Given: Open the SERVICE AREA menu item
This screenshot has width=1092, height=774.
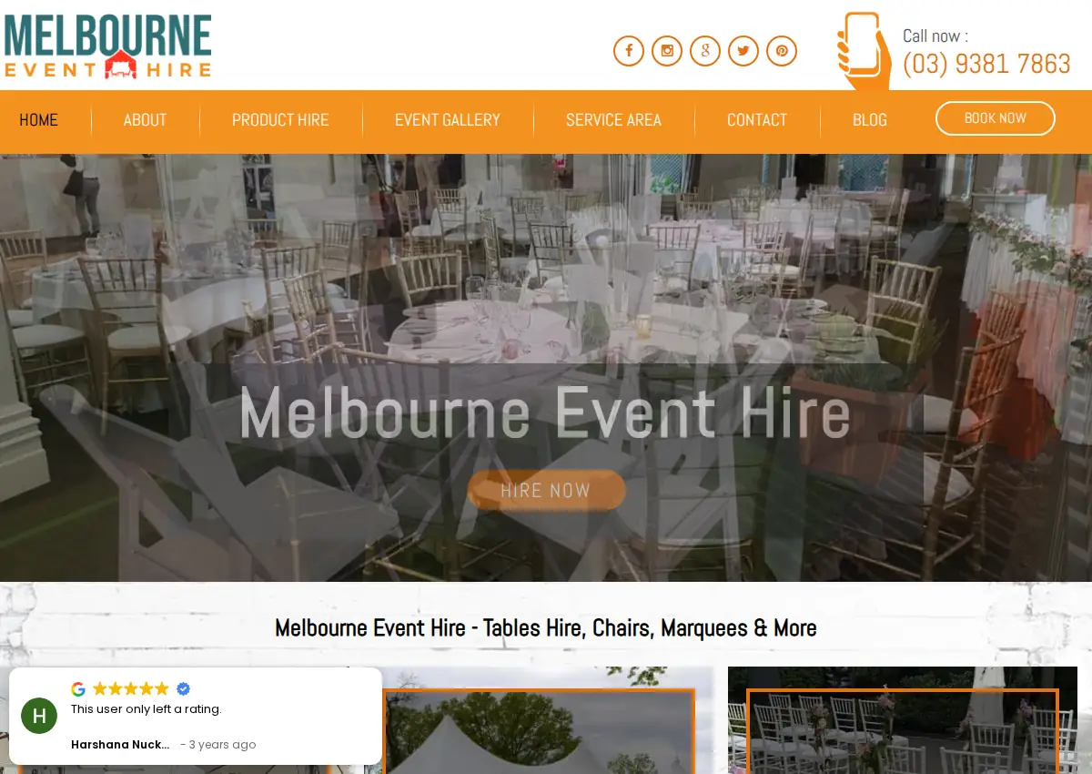Looking at the screenshot, I should tap(613, 120).
